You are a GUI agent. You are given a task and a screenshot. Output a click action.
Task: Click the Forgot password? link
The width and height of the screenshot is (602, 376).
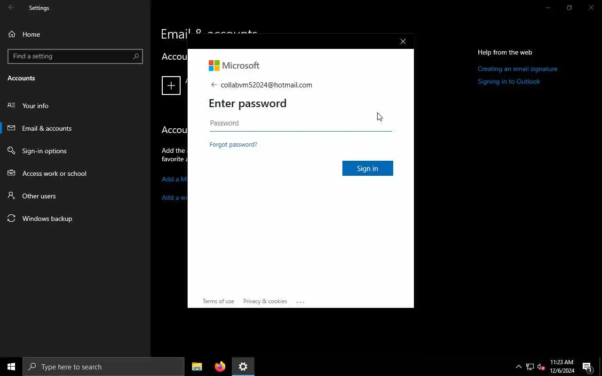(x=233, y=144)
